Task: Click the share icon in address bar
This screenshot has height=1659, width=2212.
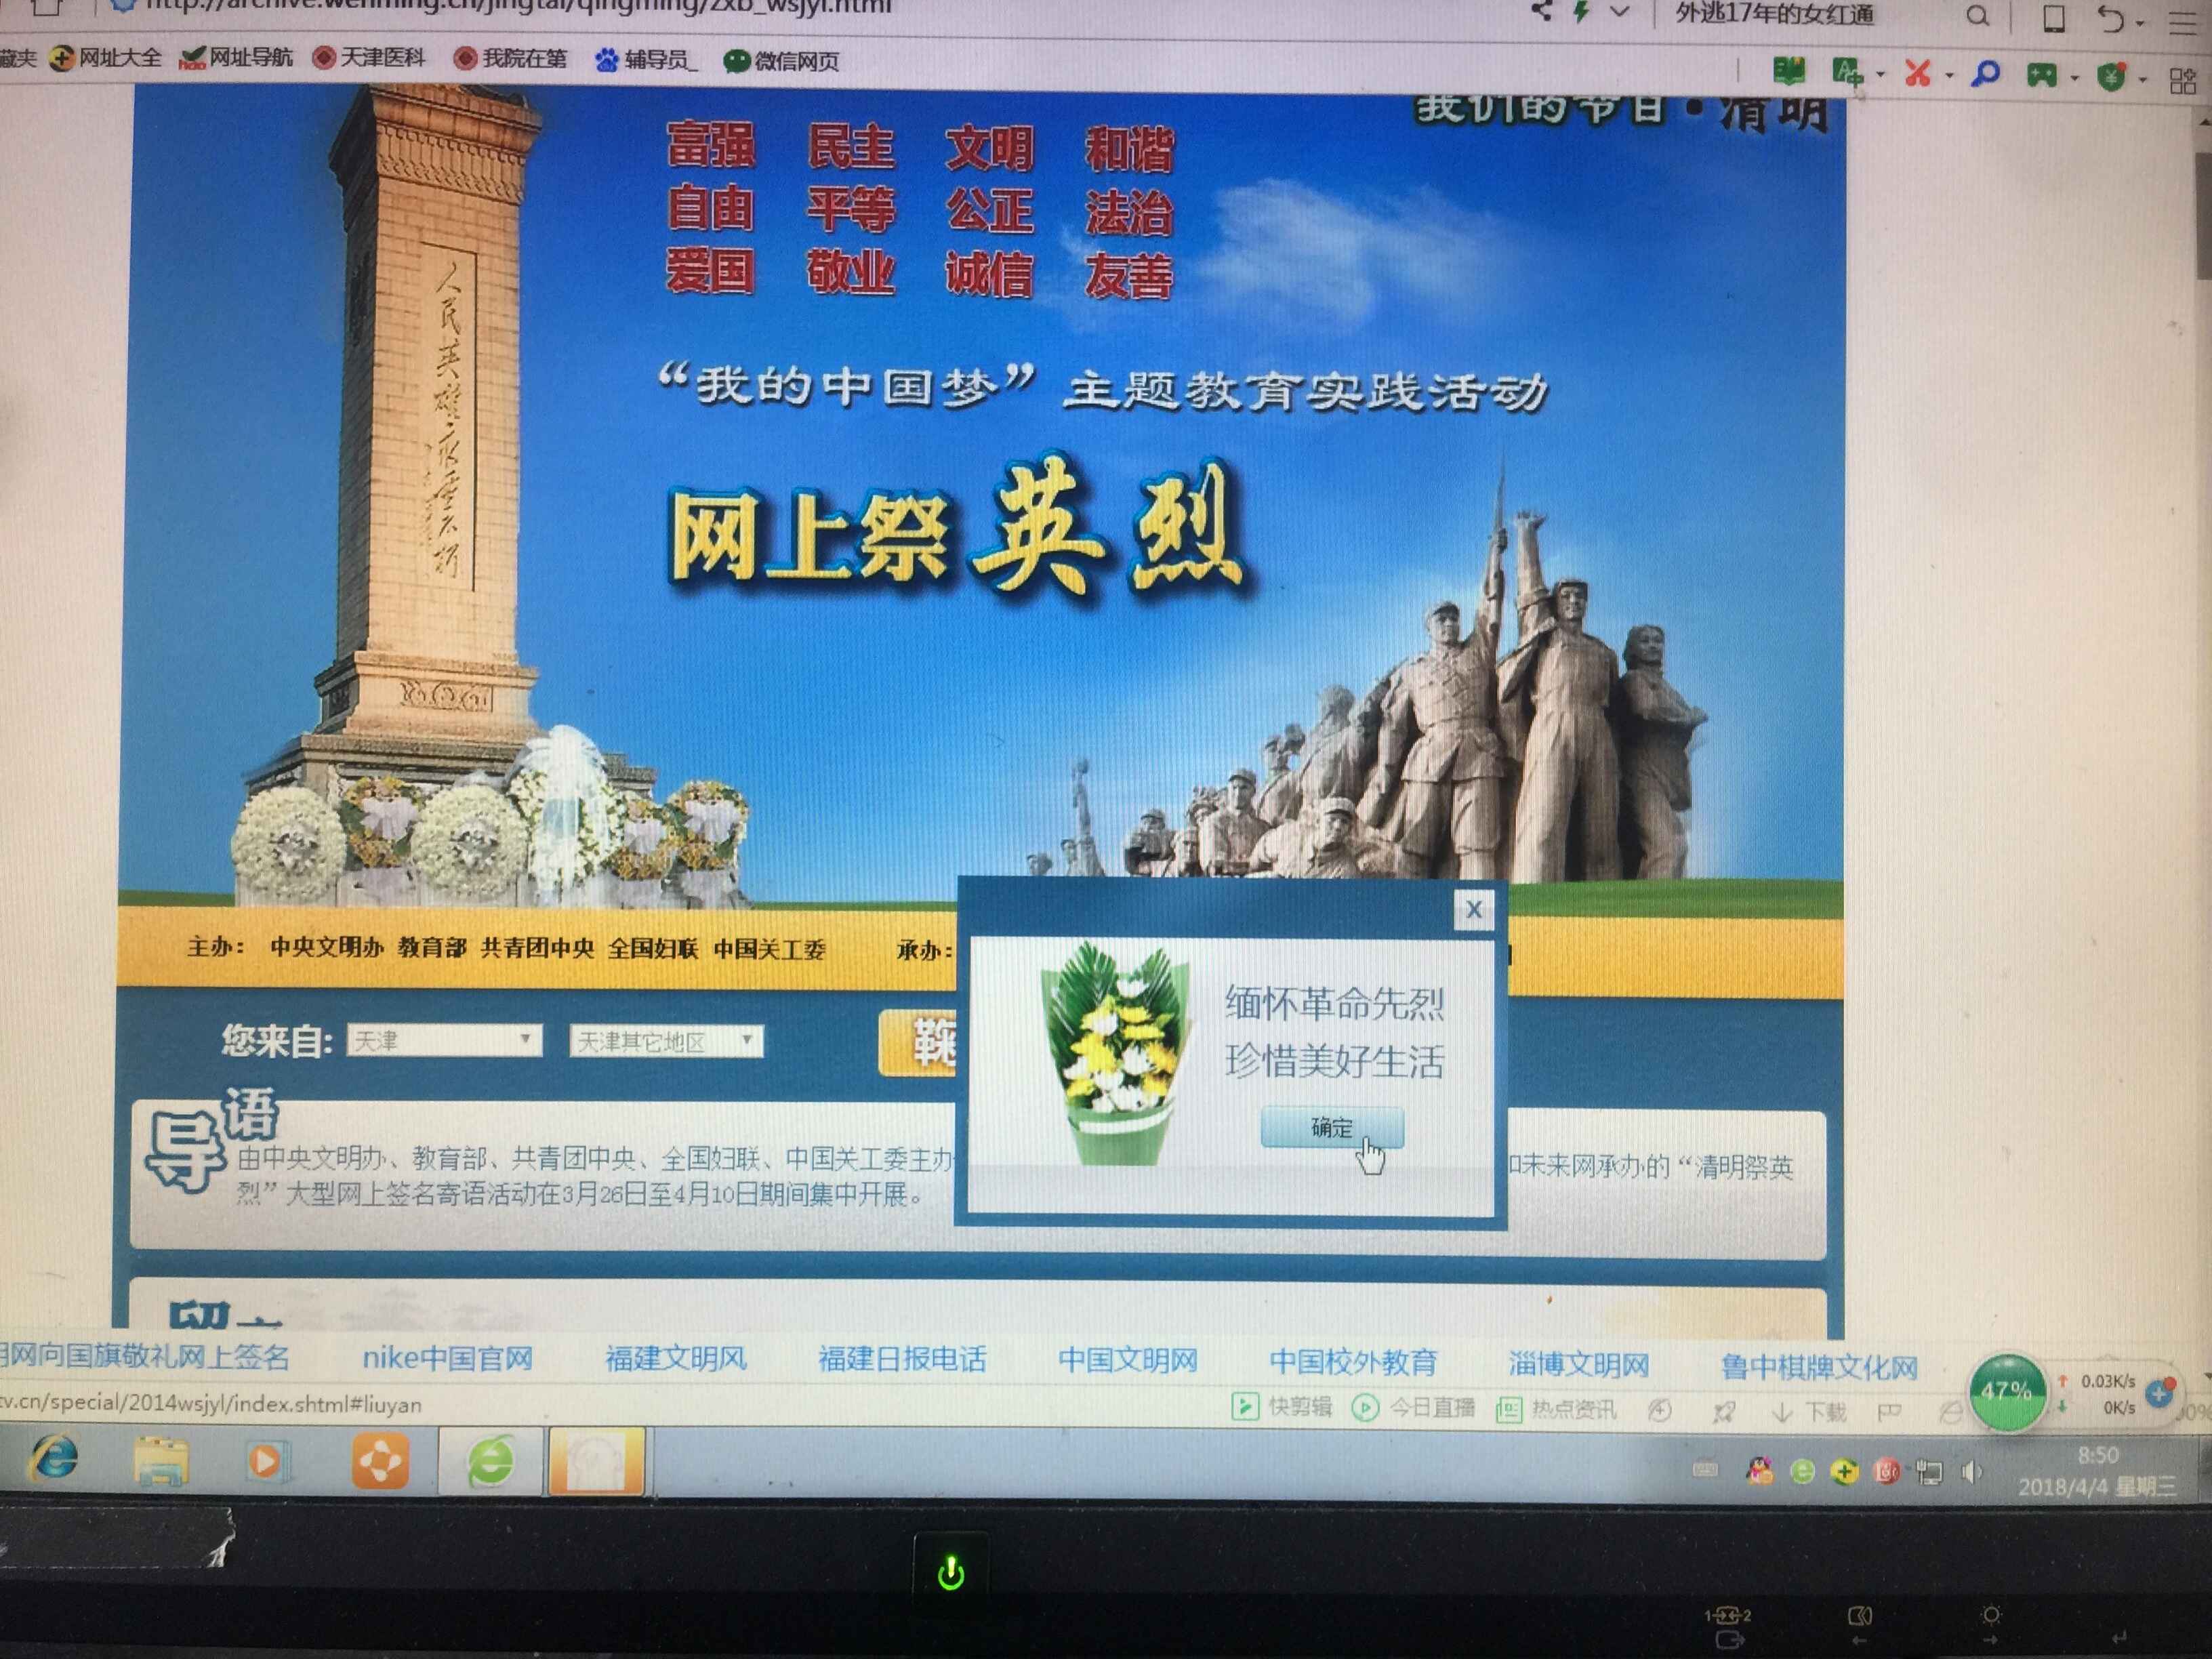Action: point(1541,11)
